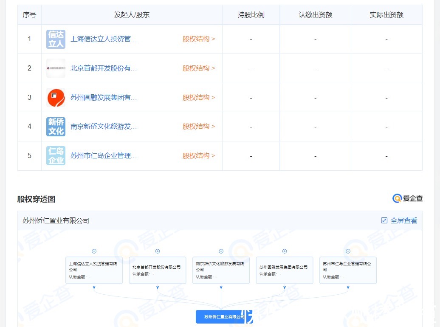This screenshot has width=440, height=327.
Task: Click the fullscreen icon next to 全屏查看
Action: 385,220
